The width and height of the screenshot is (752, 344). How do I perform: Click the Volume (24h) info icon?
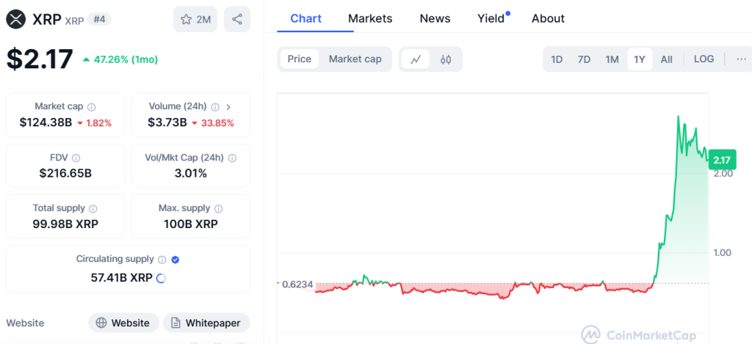[x=216, y=107]
